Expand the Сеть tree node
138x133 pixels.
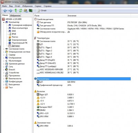3,67
